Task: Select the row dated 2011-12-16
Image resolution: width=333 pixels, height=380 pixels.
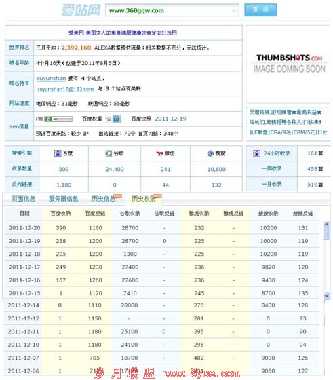Action: [x=162, y=280]
